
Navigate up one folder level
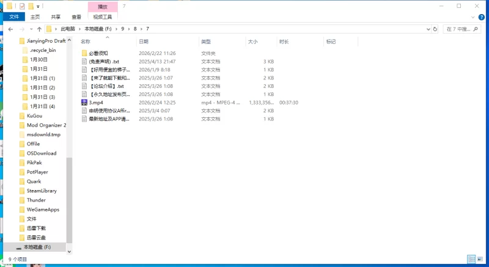(x=39, y=29)
